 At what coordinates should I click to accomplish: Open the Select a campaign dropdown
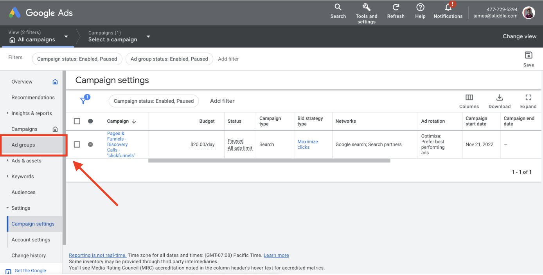pyautogui.click(x=148, y=37)
